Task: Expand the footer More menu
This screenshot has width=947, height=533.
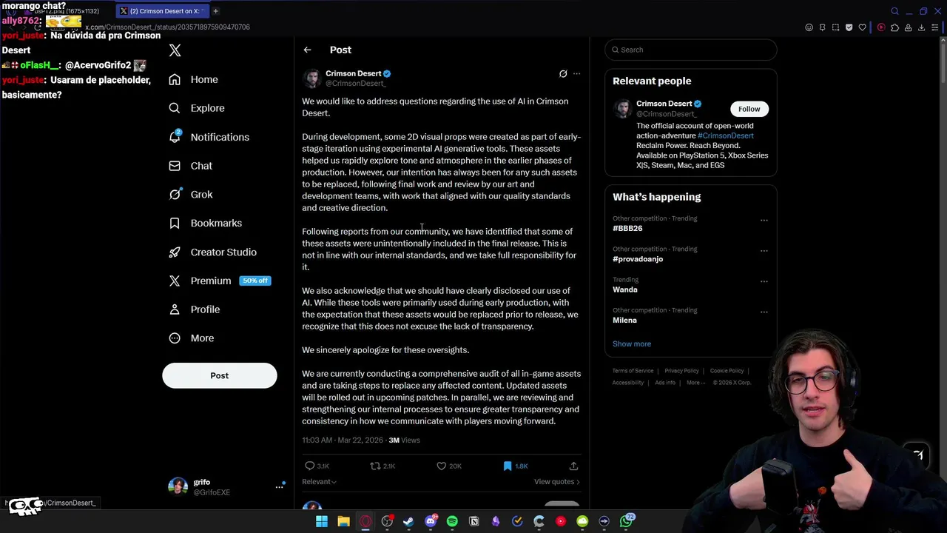Action: click(695, 383)
